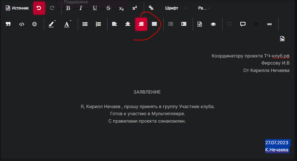Click the Источник source button
The width and height of the screenshot is (297, 161).
(17, 8)
